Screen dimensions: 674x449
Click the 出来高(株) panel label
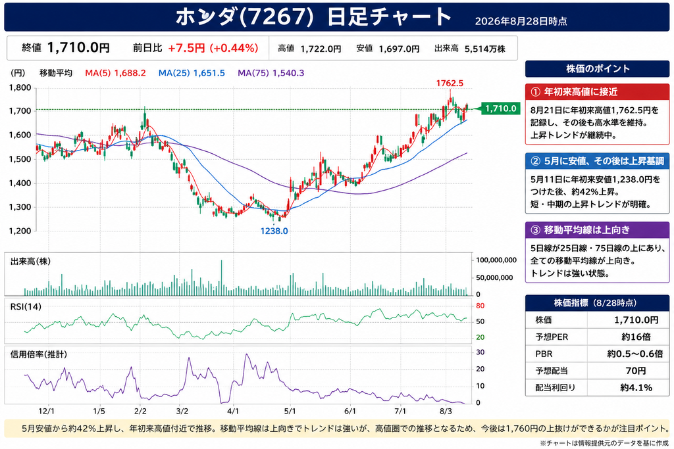click(x=30, y=262)
